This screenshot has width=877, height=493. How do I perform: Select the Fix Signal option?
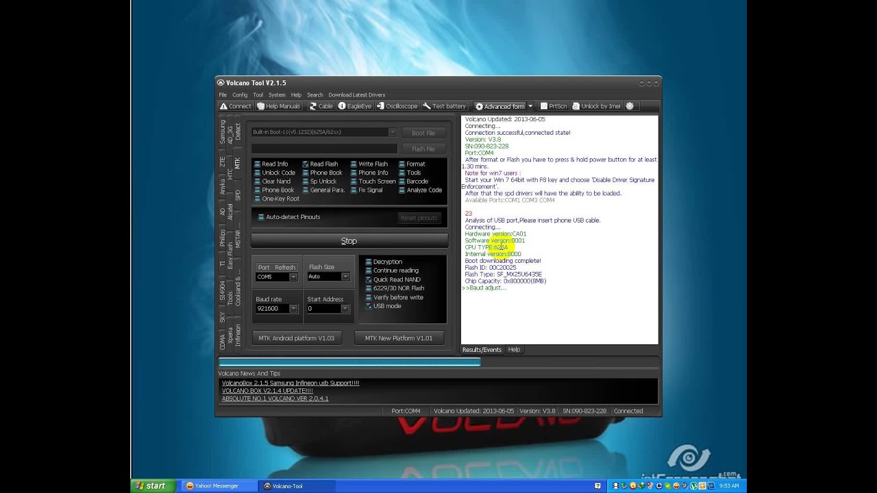[x=367, y=190]
